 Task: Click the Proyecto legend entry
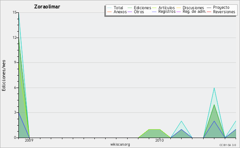point(218,8)
